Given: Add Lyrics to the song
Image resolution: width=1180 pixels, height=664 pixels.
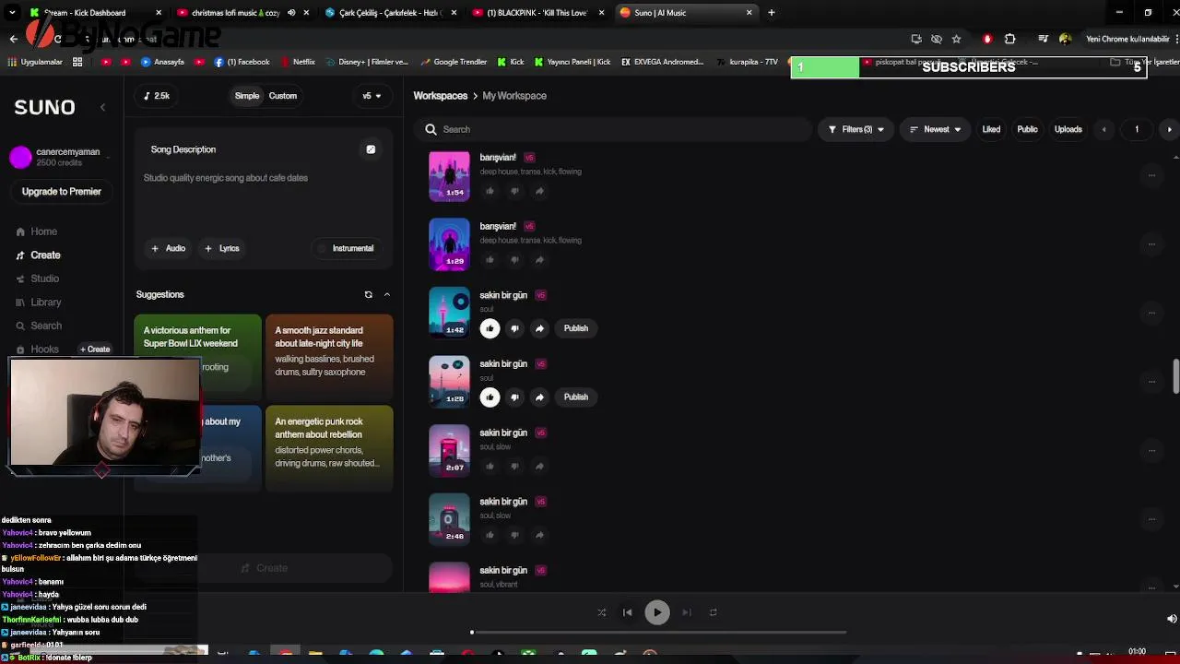Looking at the screenshot, I should pyautogui.click(x=222, y=248).
